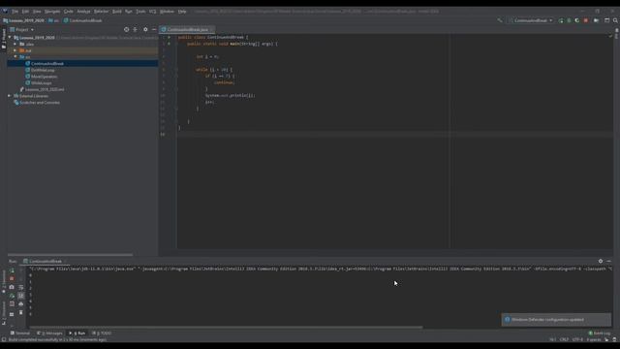
Task: Toggle soft-wrap in Run console
Action: pos(21,287)
